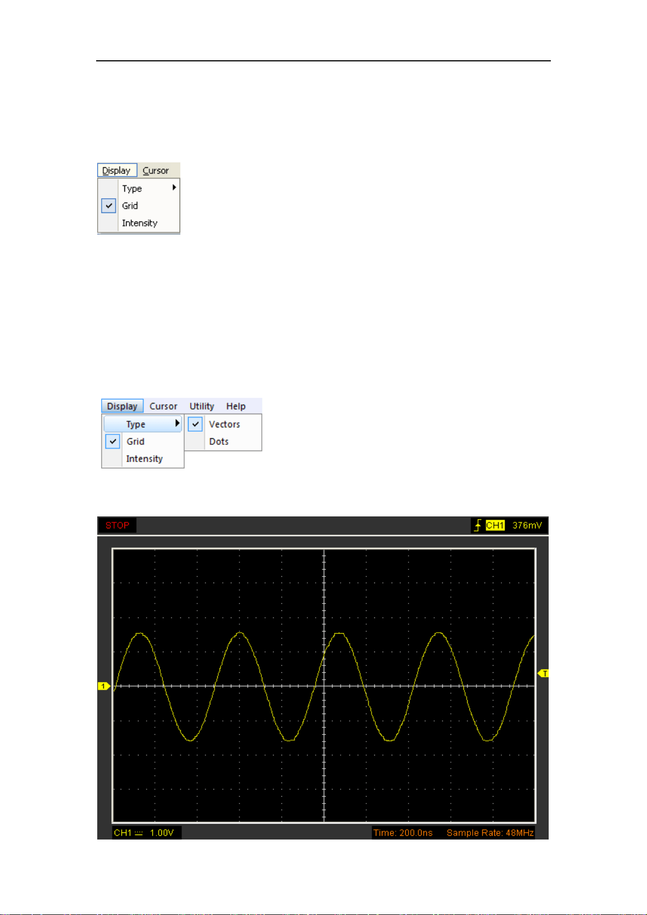Select Vectors display type

click(x=224, y=424)
